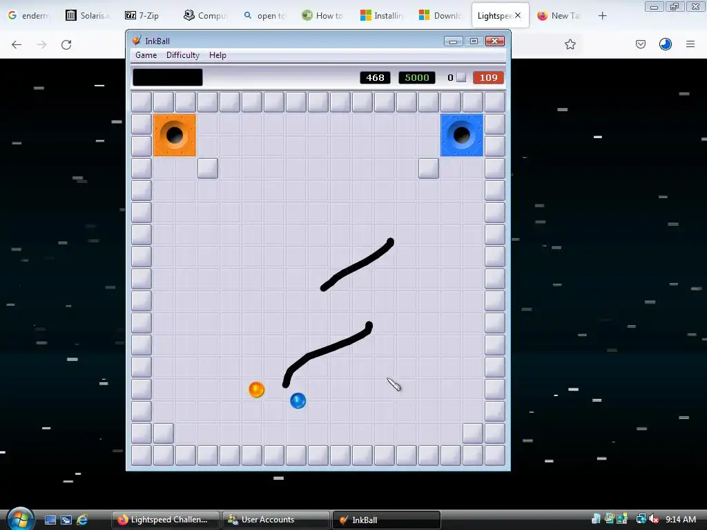Viewport: 707px width, 530px height.
Task: Go back in the browser
Action: (x=17, y=44)
